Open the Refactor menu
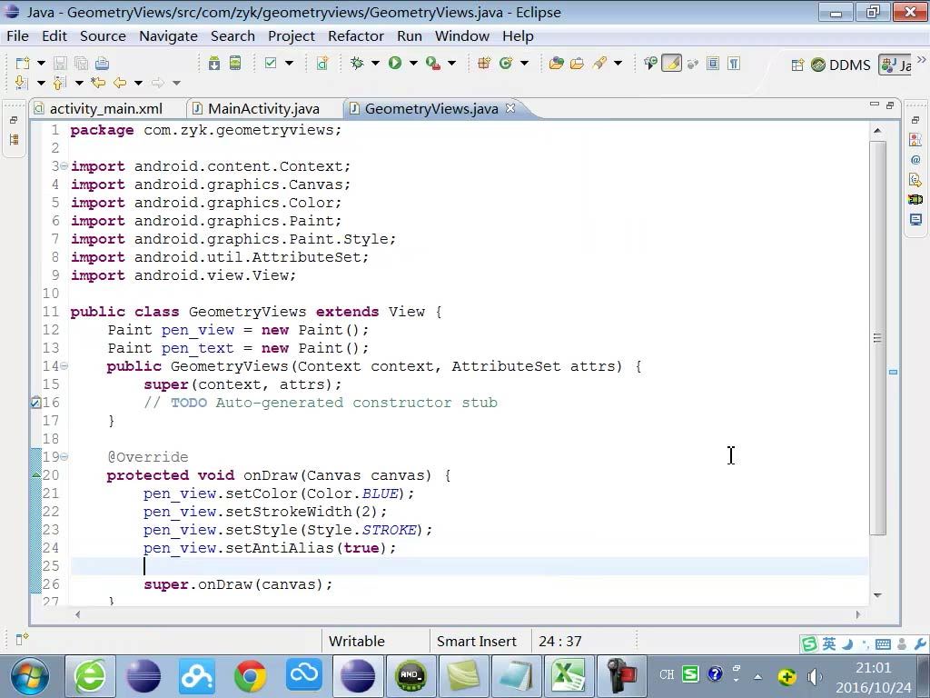The image size is (930, 698). (x=356, y=36)
